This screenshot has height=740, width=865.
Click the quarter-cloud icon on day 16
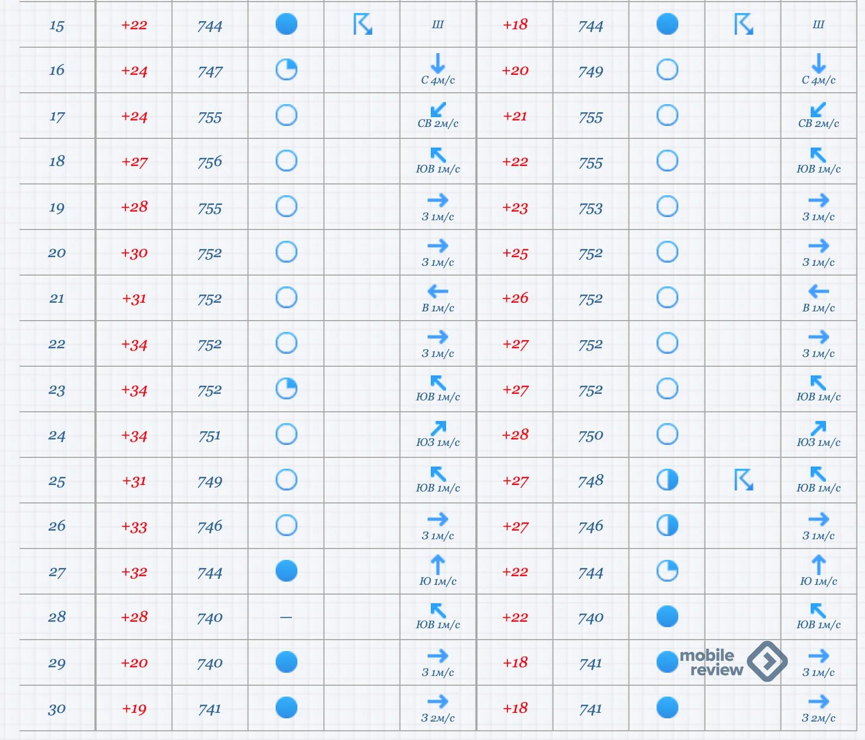pyautogui.click(x=287, y=69)
